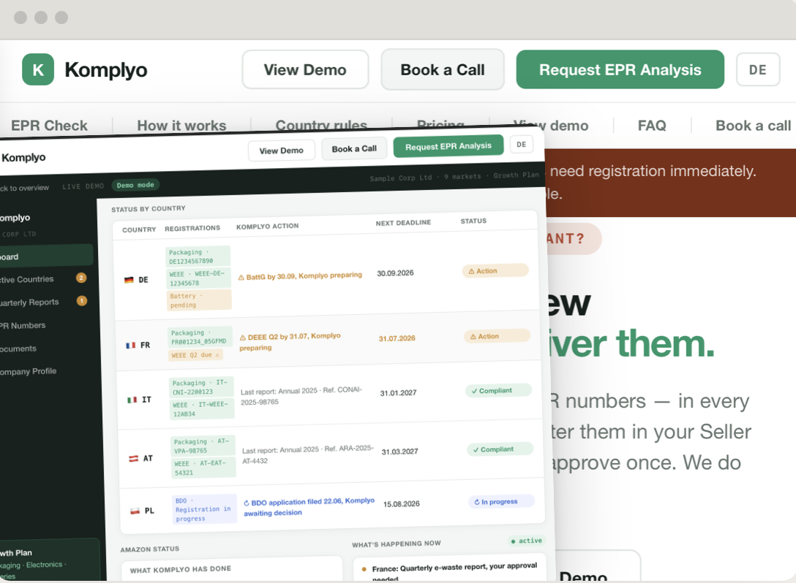Click the top Book a Call button
This screenshot has height=583, width=796.
click(x=443, y=69)
